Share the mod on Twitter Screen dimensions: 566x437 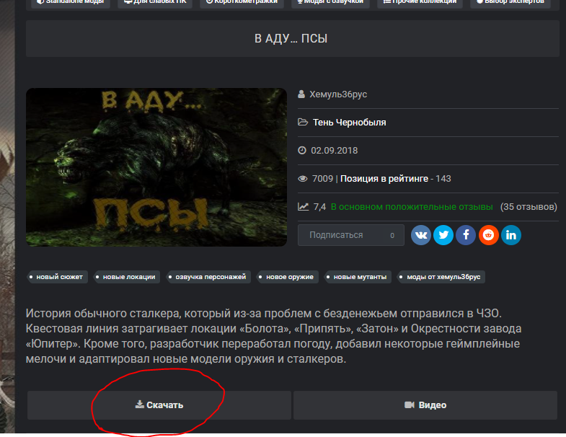tap(443, 235)
